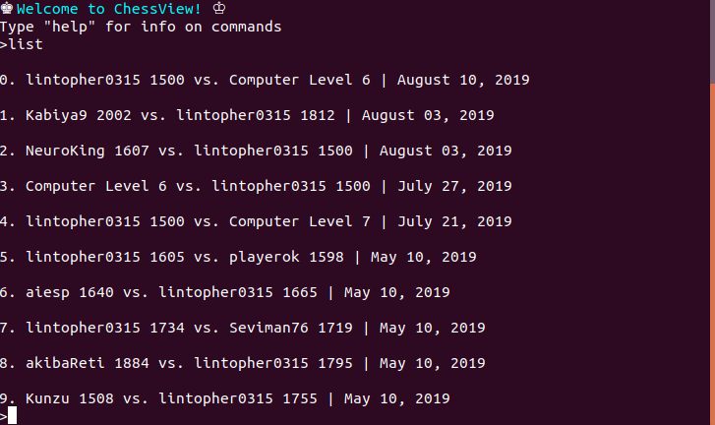Select game 7 lintopher0315 vs Seviman76
The image size is (715, 425).
[x=243, y=328]
